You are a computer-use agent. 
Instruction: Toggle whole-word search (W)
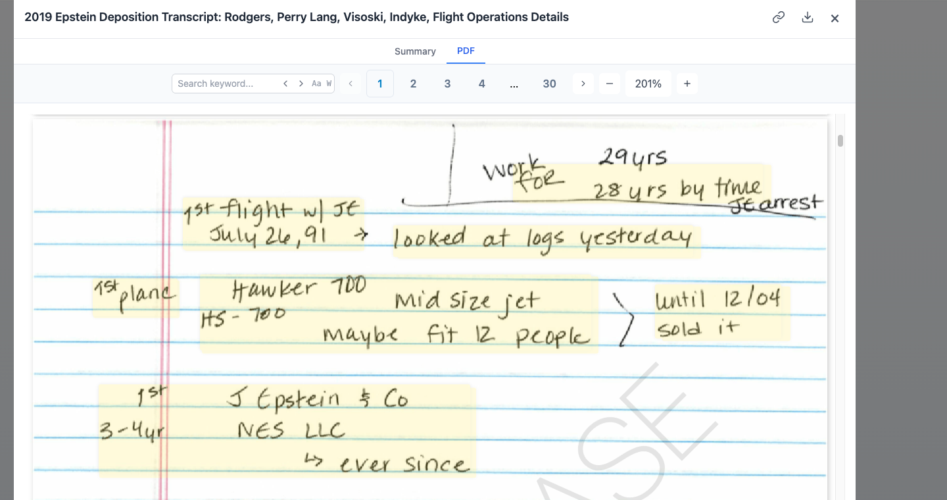coord(329,84)
